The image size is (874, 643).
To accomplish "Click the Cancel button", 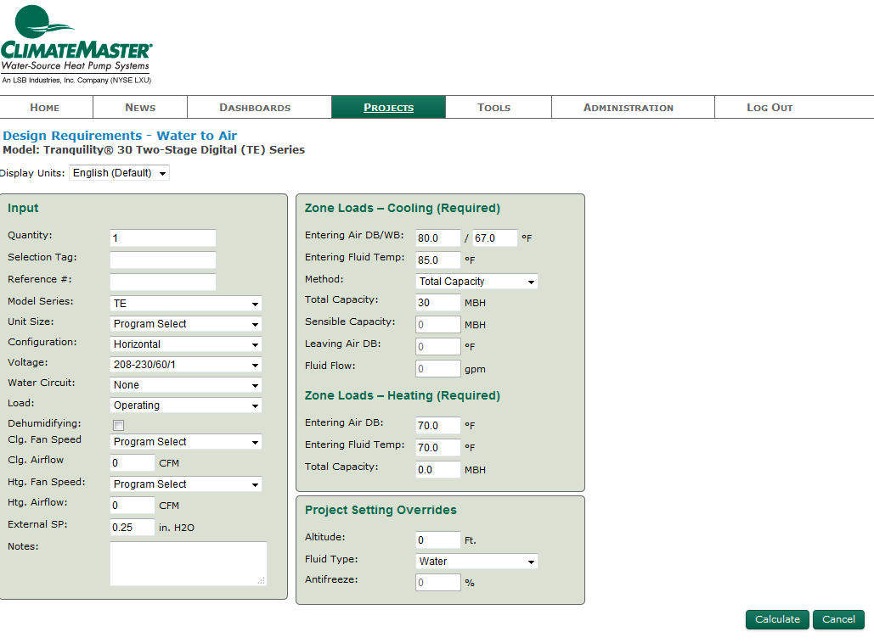I will click(x=838, y=619).
